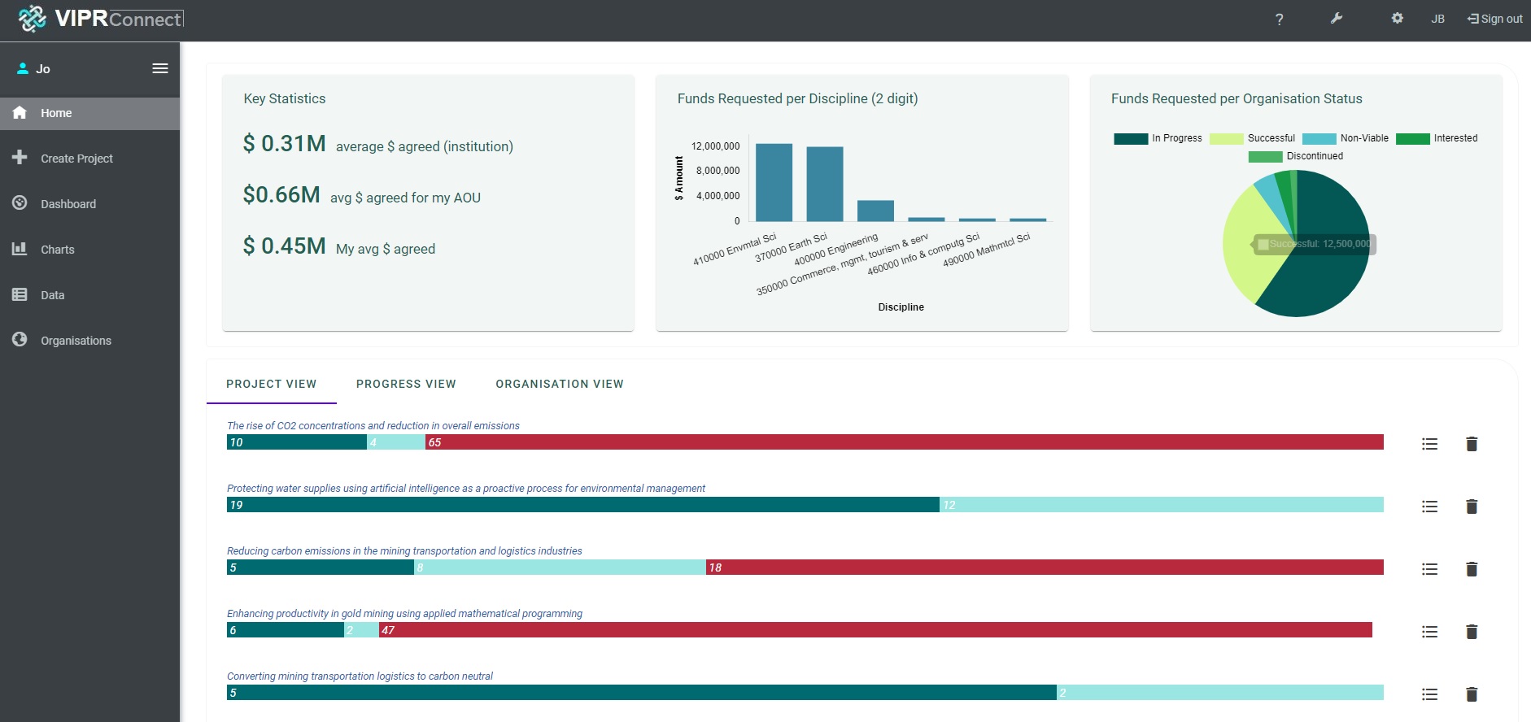
Task: Switch to the Organisation View tab
Action: click(x=560, y=384)
